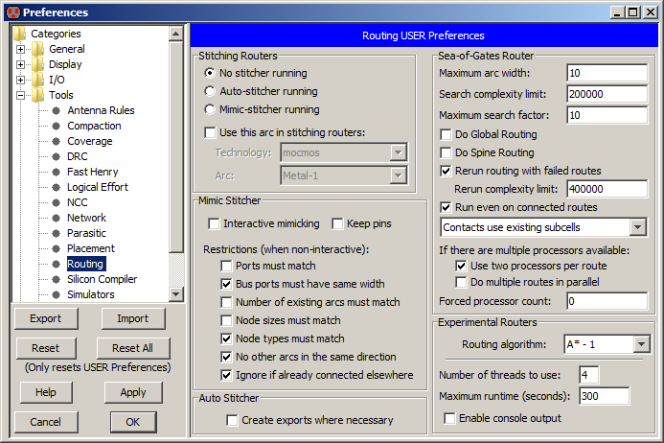The height and width of the screenshot is (443, 664).
Task: Click the Tools folder icon
Action: pyautogui.click(x=37, y=95)
